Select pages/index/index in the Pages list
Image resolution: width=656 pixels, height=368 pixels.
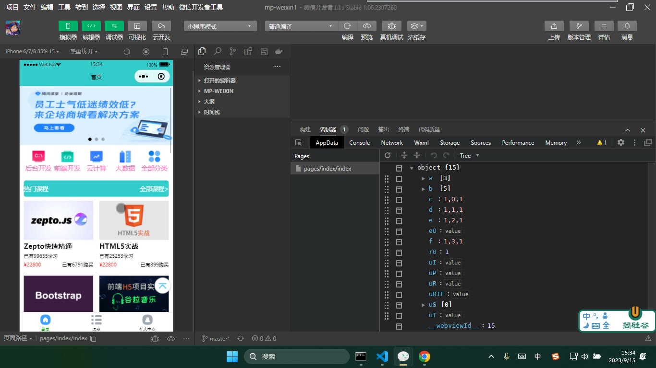[x=335, y=169]
